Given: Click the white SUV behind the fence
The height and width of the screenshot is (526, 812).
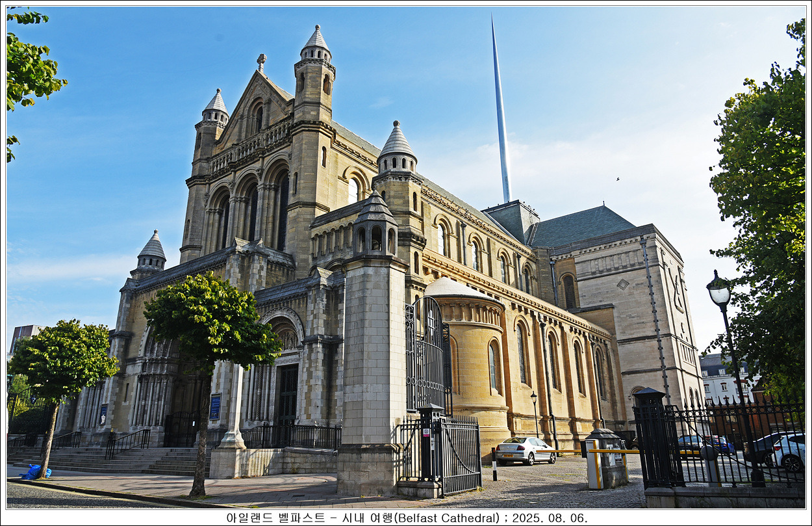Looking at the screenshot, I should pos(789,450).
